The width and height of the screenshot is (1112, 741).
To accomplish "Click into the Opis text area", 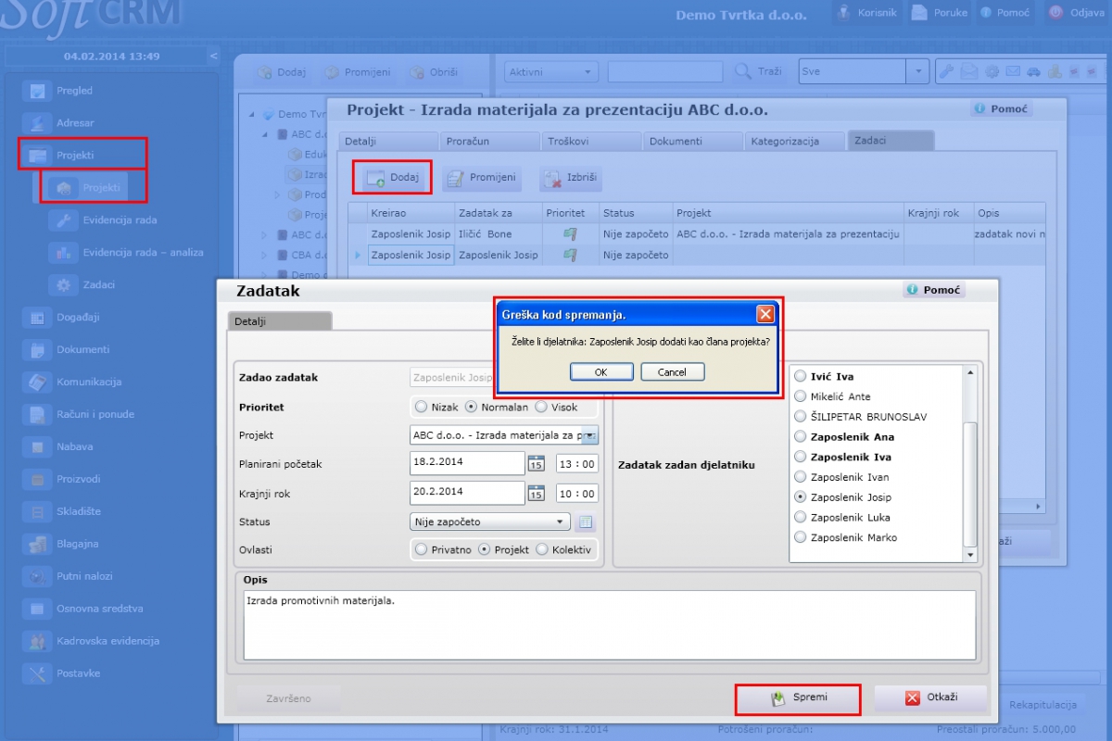I will pyautogui.click(x=610, y=625).
